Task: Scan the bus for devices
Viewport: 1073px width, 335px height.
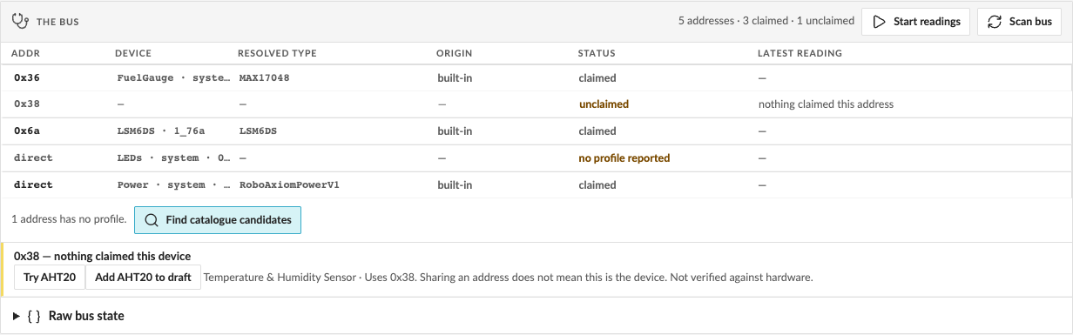Action: [1020, 21]
